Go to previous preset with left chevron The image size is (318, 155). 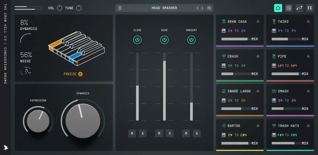(197, 8)
